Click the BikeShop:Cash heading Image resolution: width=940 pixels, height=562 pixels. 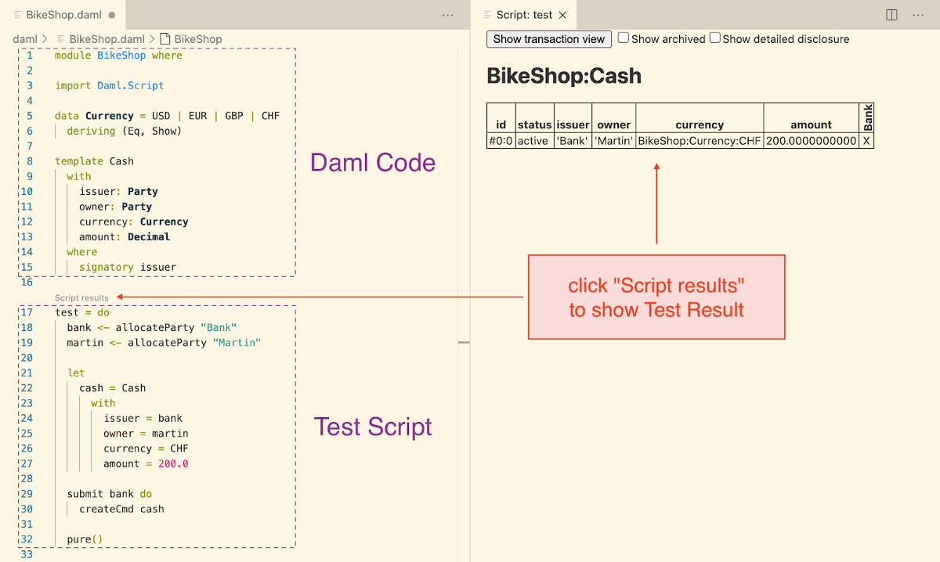564,76
